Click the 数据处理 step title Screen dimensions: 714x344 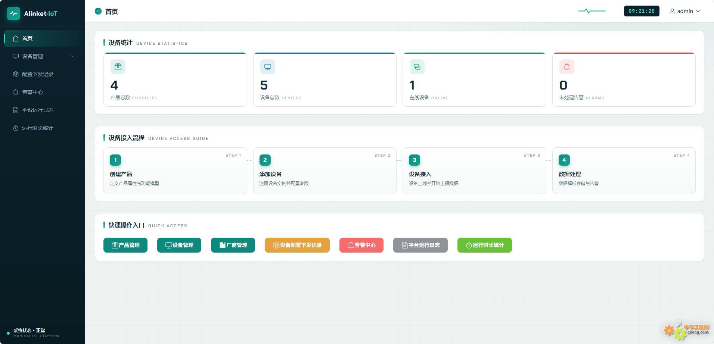pyautogui.click(x=570, y=174)
